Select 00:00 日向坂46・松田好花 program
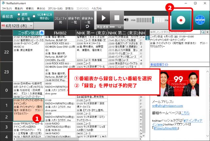 [29, 88]
